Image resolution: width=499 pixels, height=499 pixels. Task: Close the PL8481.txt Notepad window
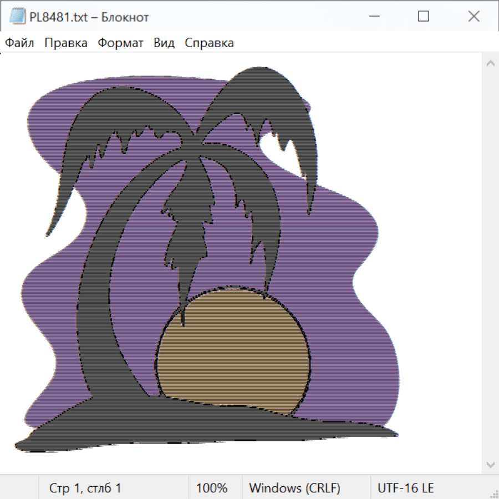[x=473, y=17]
